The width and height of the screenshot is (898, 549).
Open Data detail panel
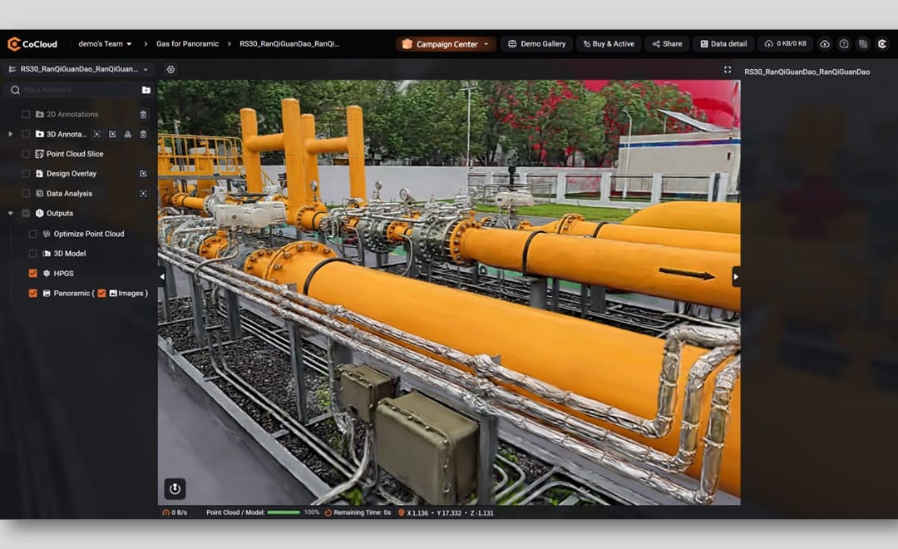[723, 43]
